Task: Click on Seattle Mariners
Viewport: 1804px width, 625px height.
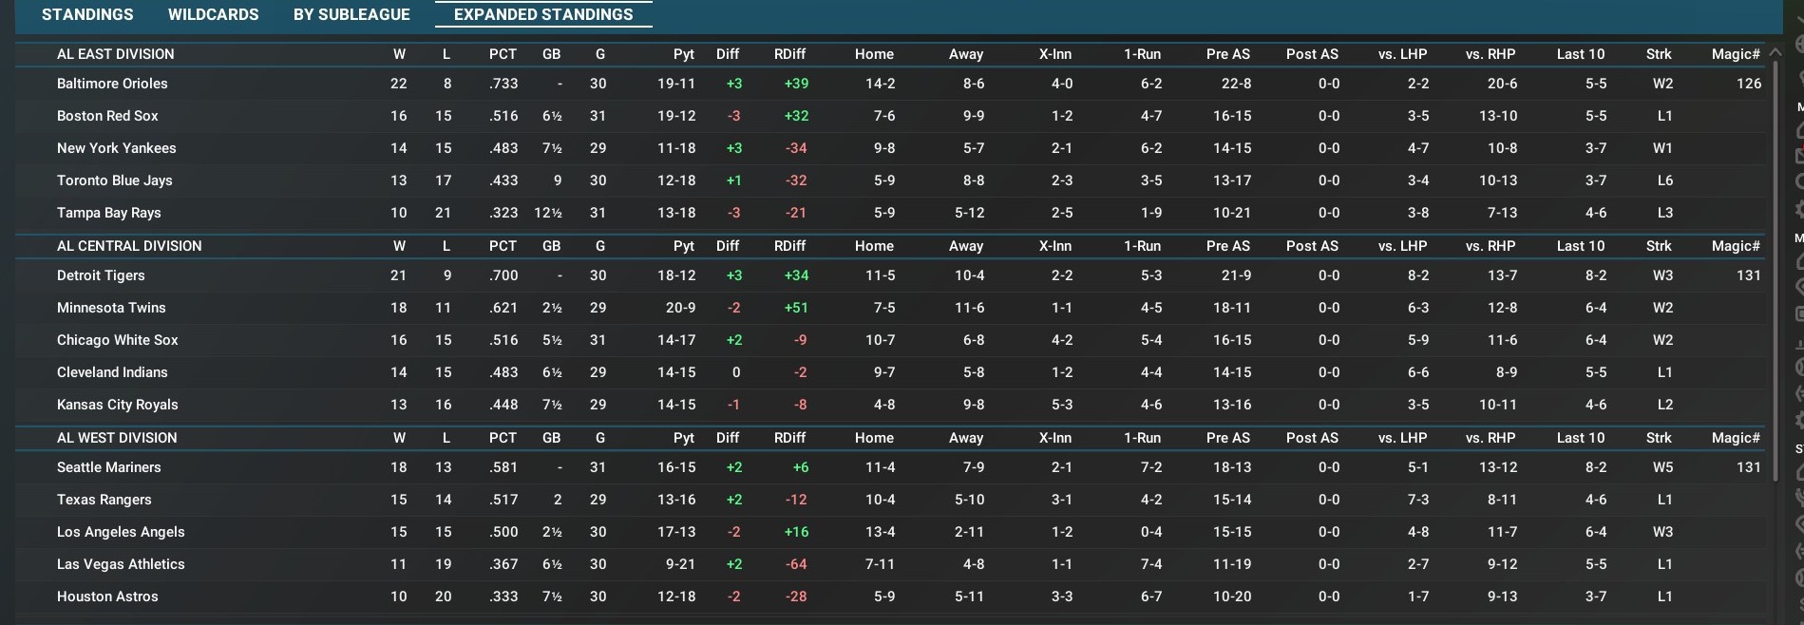Action: (x=109, y=467)
